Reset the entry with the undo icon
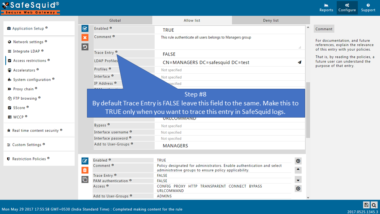The image size is (380, 214). point(85,47)
